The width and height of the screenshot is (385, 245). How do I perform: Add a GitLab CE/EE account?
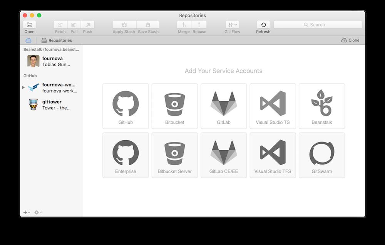[224, 155]
